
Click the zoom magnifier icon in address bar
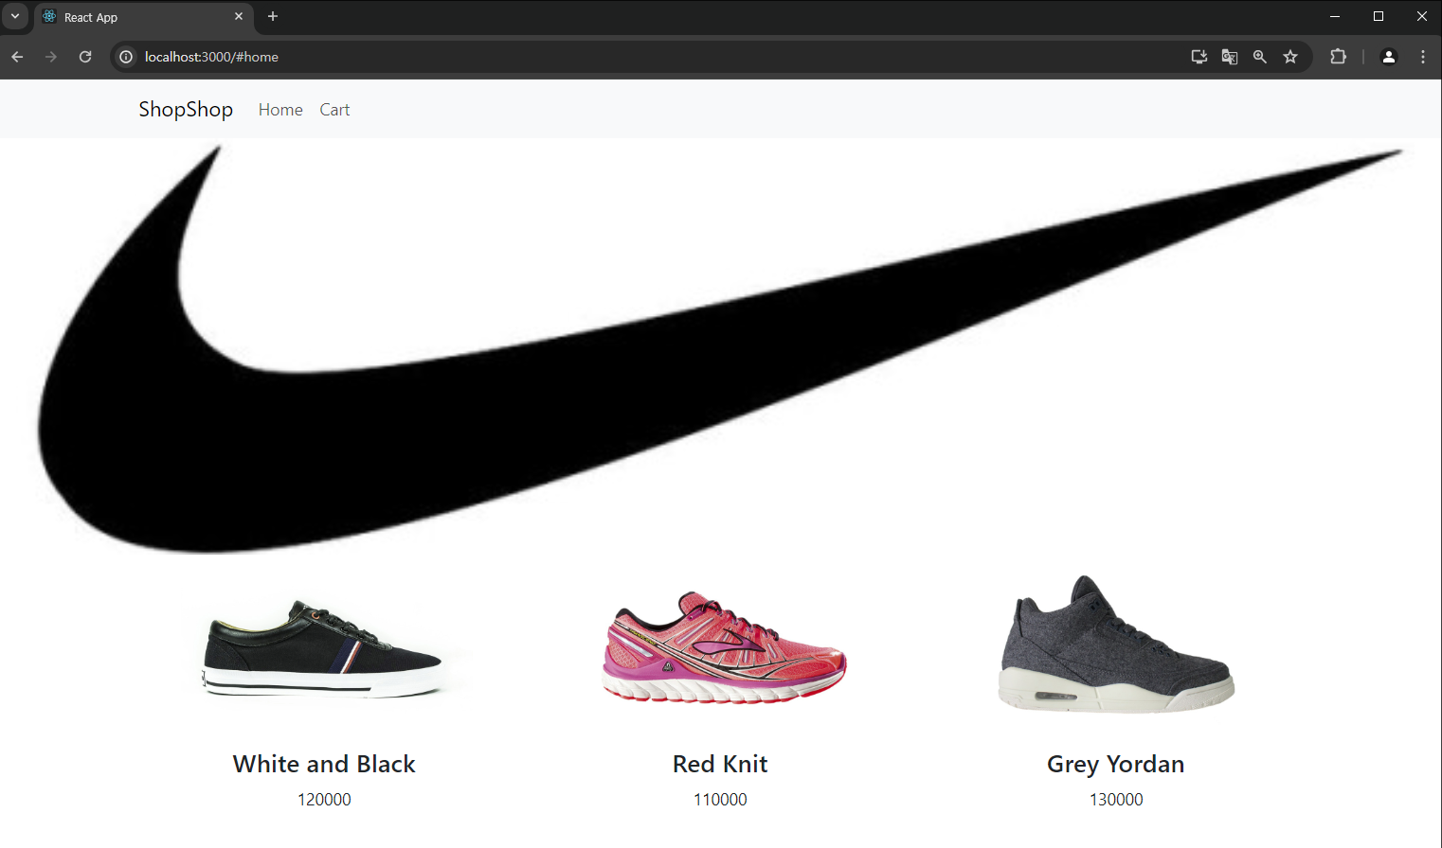tap(1260, 57)
